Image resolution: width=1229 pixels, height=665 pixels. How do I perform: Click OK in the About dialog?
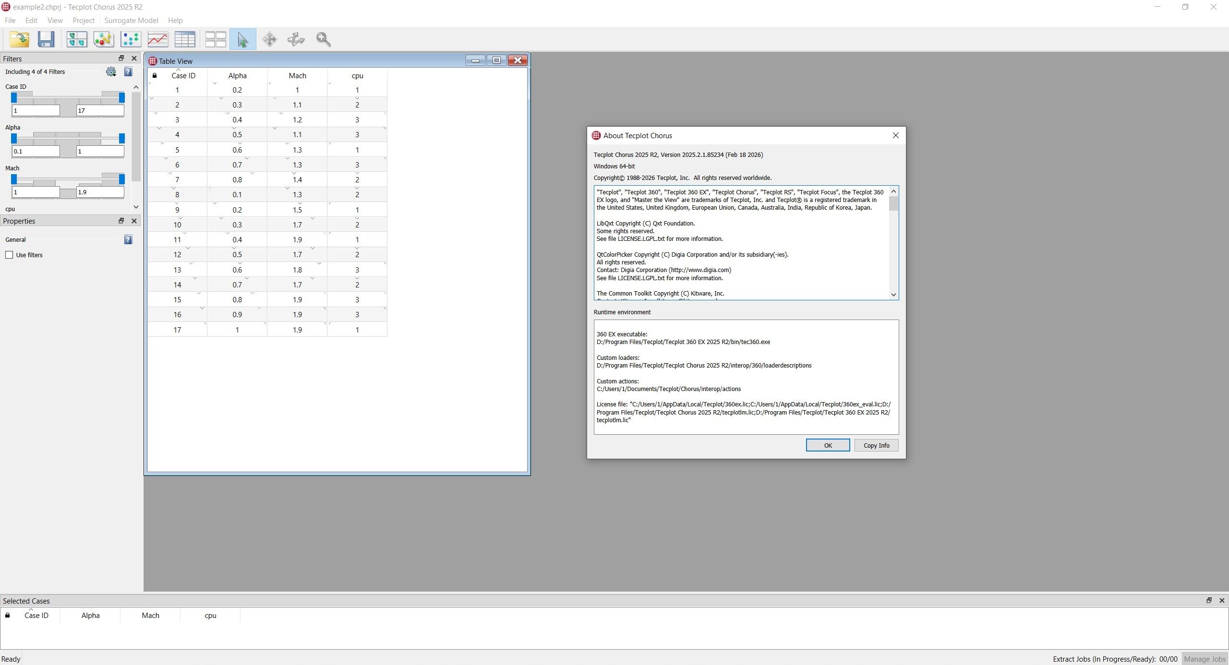(828, 445)
